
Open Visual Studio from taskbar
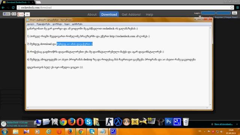pos(26,132)
